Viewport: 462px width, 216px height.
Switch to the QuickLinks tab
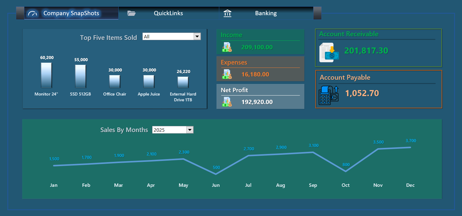[168, 13]
